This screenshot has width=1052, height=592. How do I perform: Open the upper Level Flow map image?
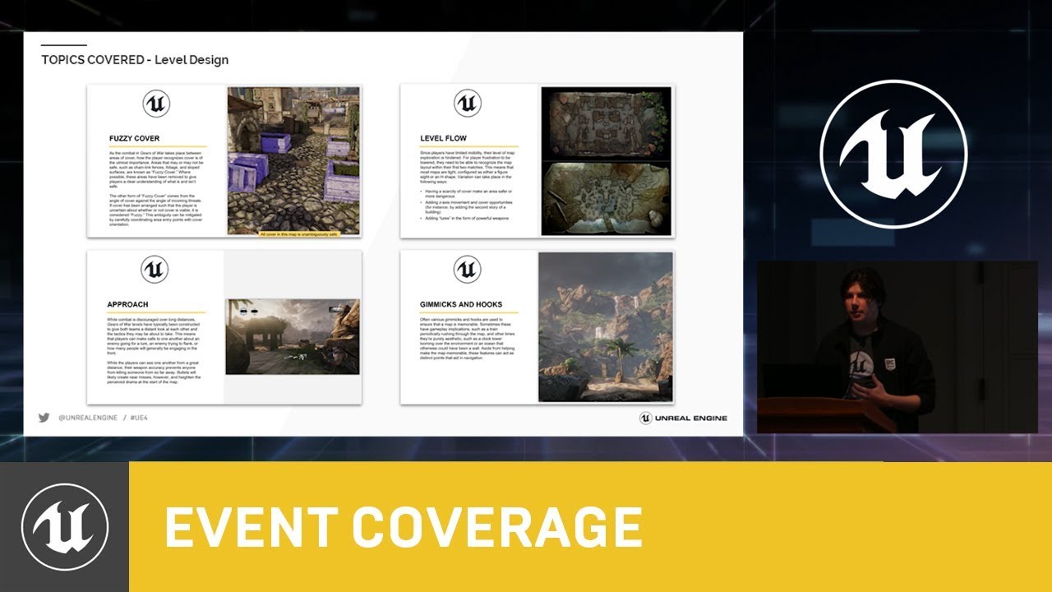pyautogui.click(x=607, y=123)
